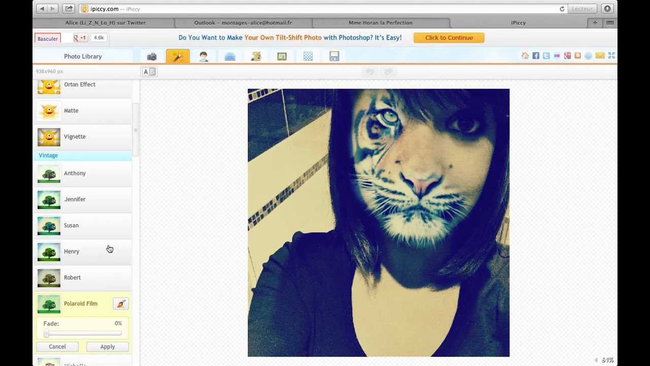This screenshot has width=650, height=366.
Task: Open the stacked layers Blender tab
Action: [x=230, y=56]
